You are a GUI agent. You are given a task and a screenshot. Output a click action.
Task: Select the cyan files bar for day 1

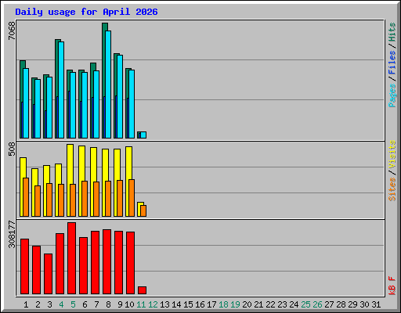tap(26, 103)
